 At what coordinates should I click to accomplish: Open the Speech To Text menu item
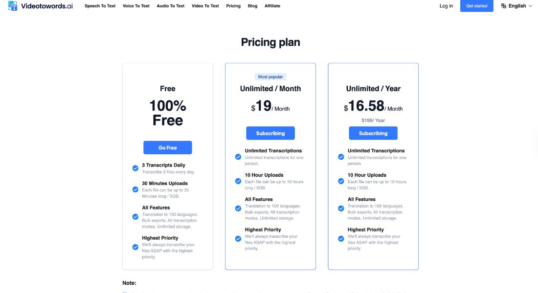pos(100,6)
